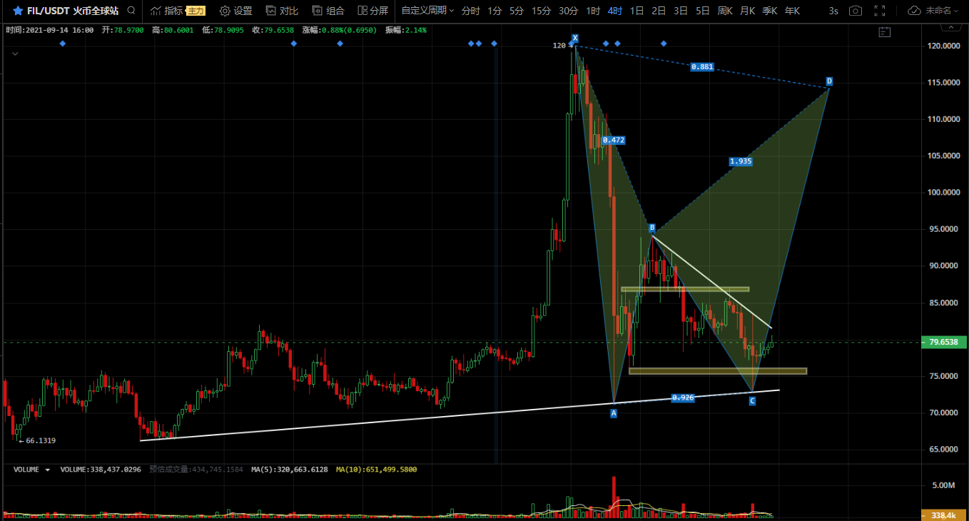Click the 120.0000 price axis label
The width and height of the screenshot is (969, 521).
944,46
